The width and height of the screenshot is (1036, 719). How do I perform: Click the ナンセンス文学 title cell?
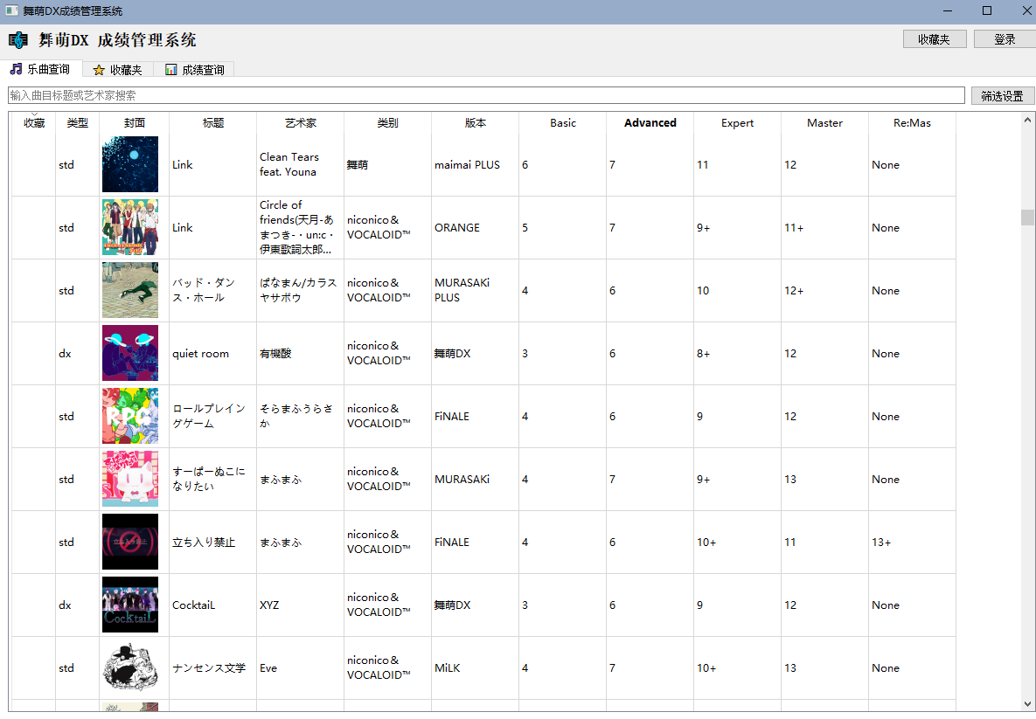pos(212,667)
